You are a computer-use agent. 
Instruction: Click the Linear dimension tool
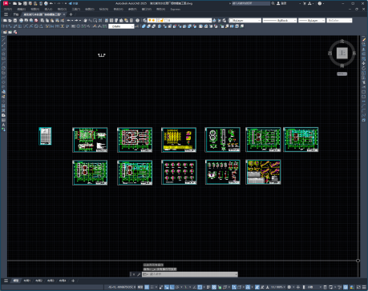(x=5, y=26)
